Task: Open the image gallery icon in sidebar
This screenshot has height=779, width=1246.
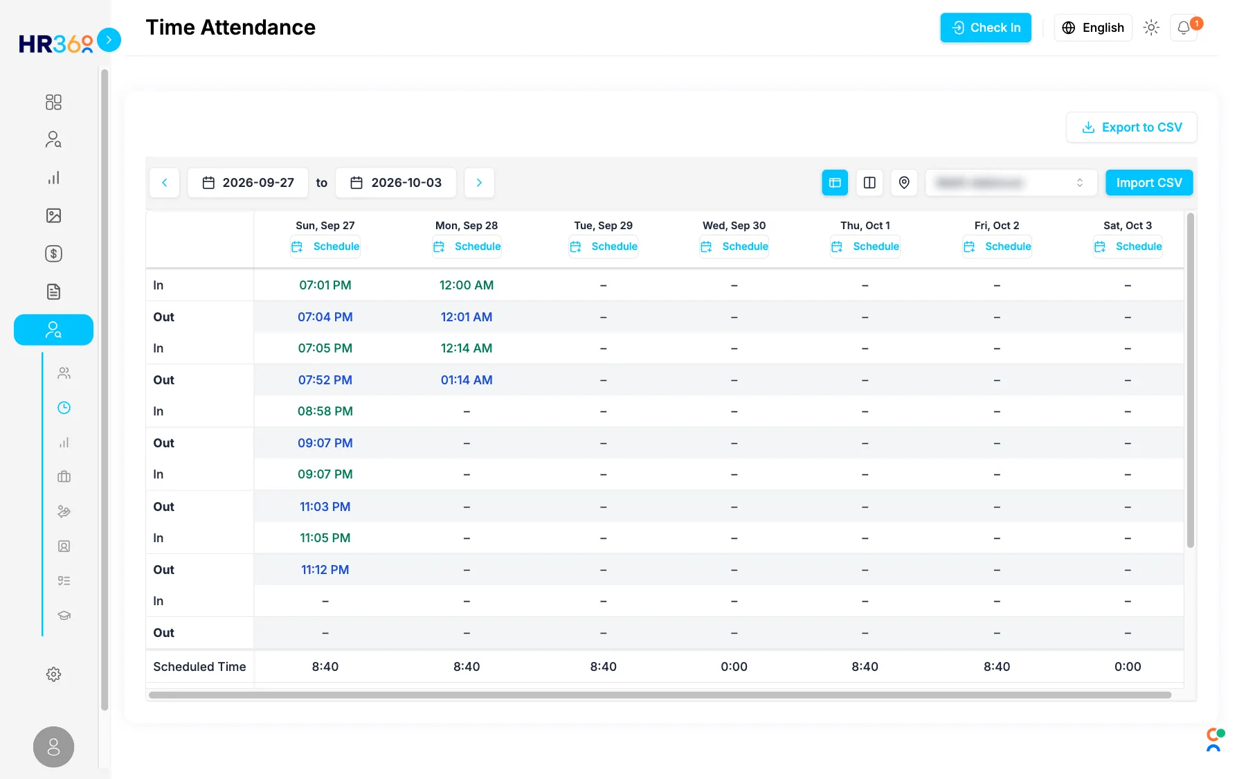Action: (53, 215)
